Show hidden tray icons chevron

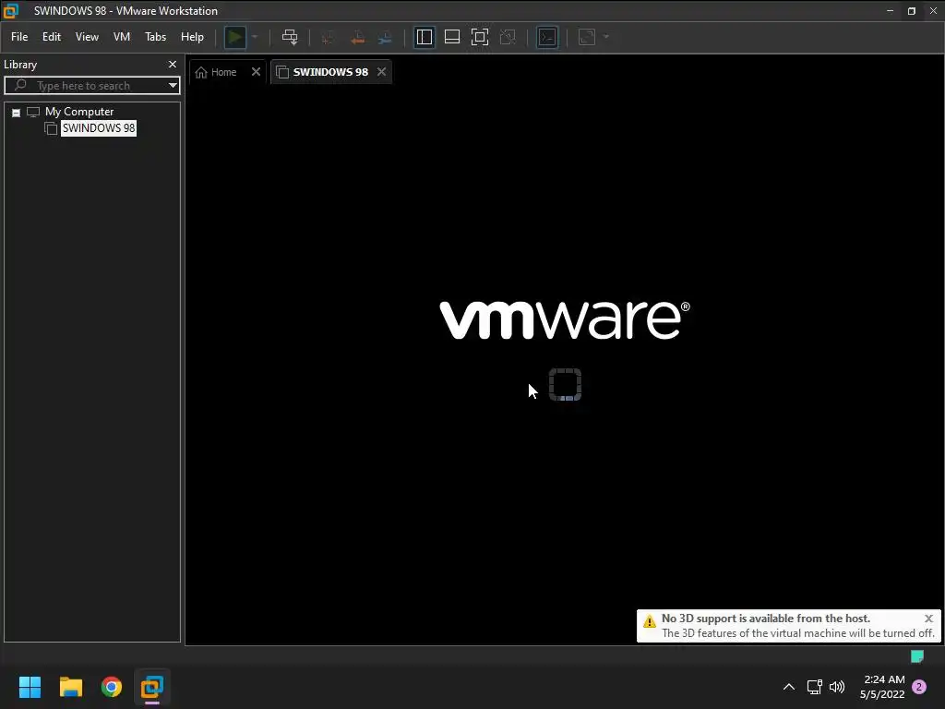coord(788,687)
